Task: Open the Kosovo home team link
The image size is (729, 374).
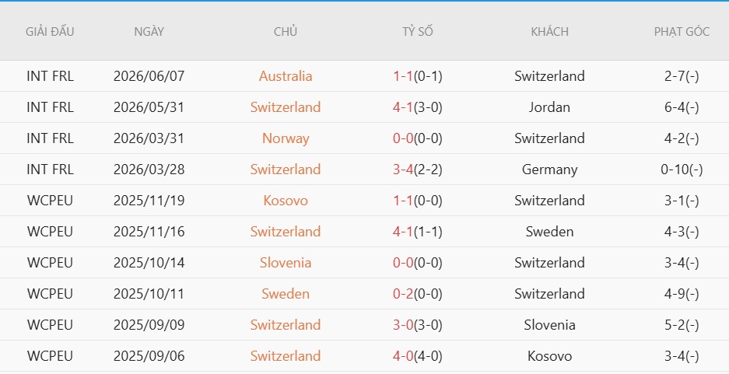Action: coord(286,201)
